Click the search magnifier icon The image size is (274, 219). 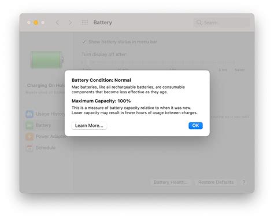click(199, 23)
